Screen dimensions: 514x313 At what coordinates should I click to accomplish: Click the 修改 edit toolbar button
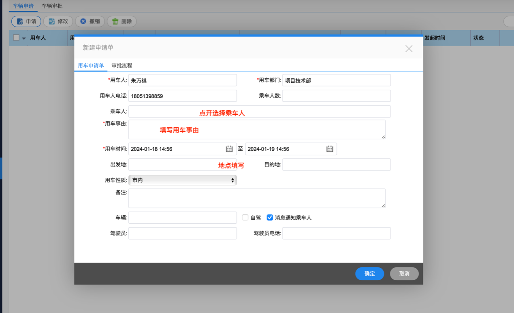point(58,21)
